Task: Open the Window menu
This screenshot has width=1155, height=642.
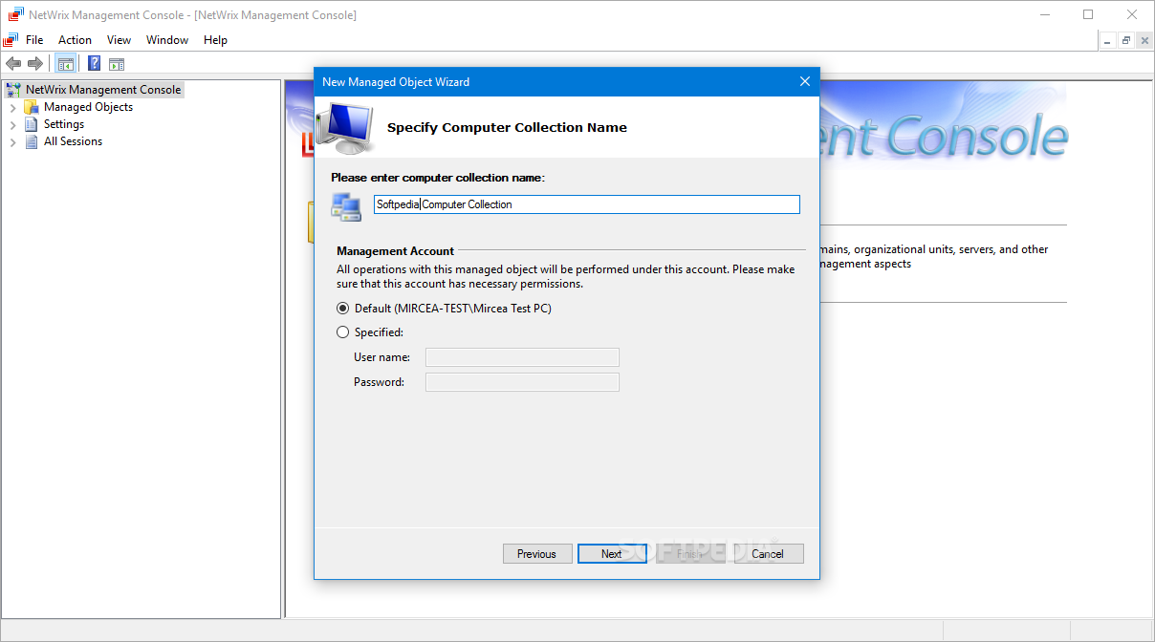Action: click(167, 40)
